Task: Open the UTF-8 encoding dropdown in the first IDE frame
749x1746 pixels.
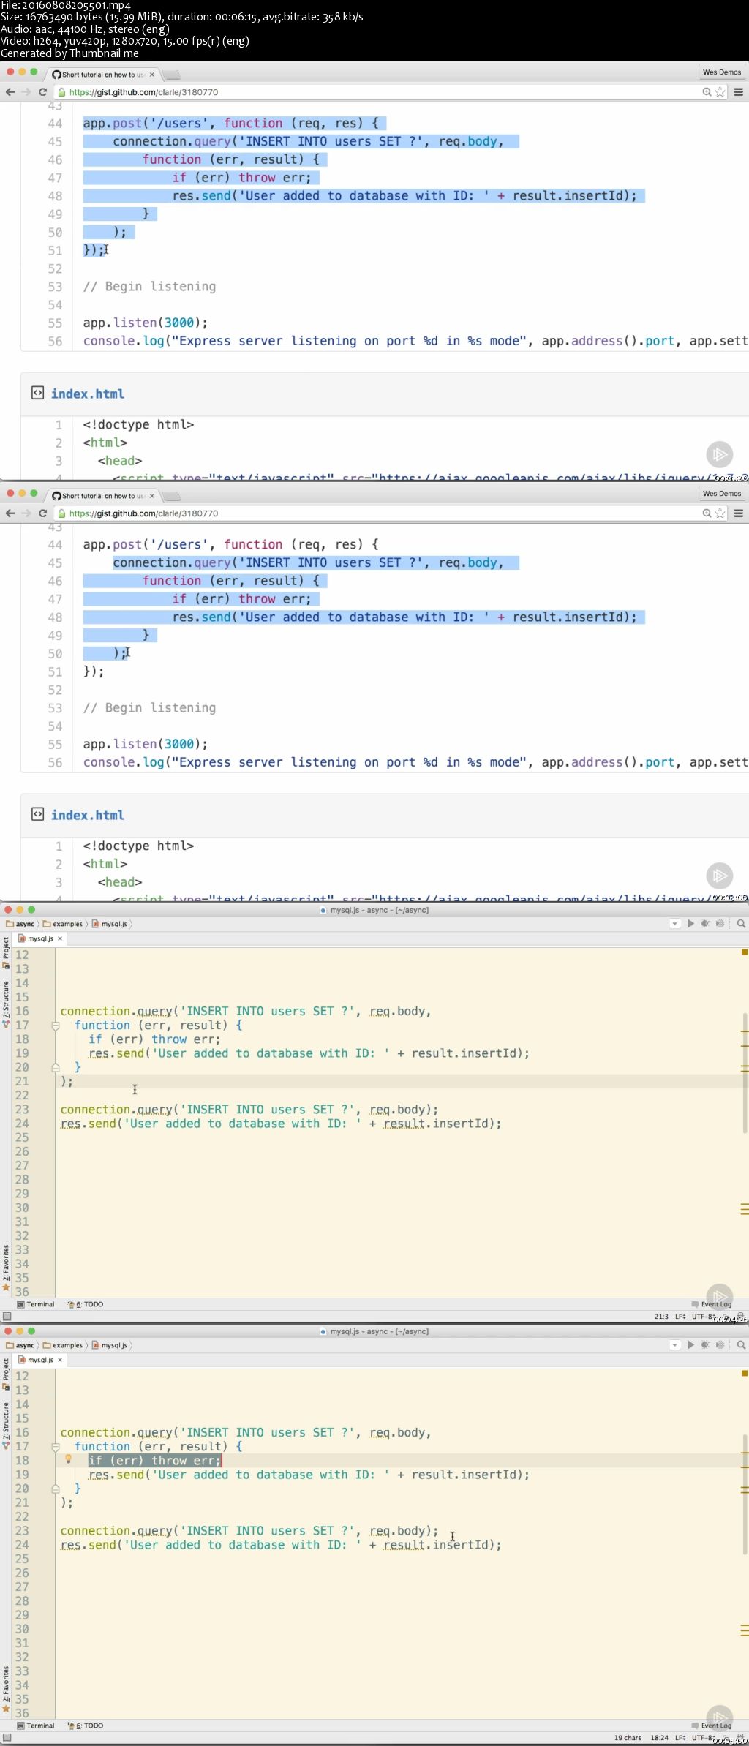Action: [x=703, y=1317]
